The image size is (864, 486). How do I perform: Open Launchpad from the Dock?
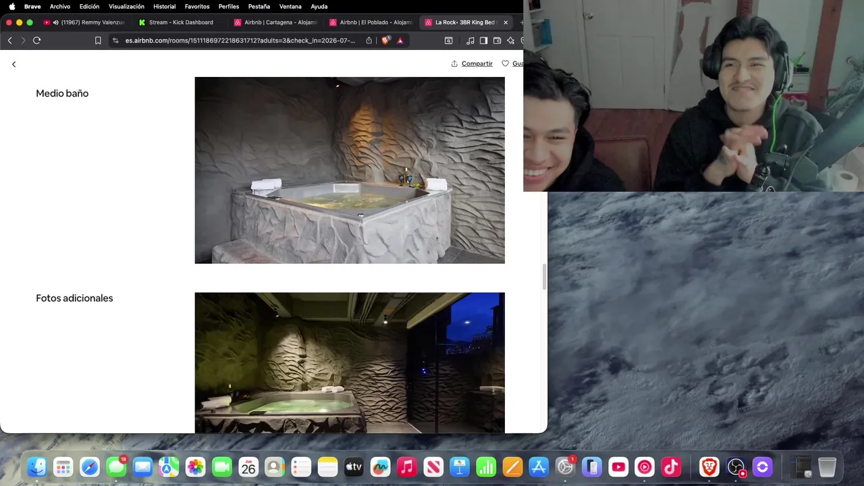pyautogui.click(x=63, y=467)
